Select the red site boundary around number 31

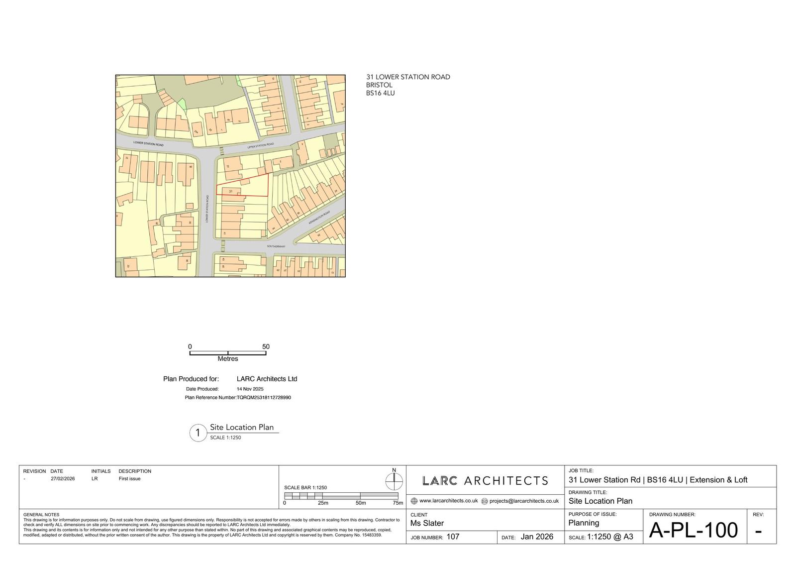243,185
